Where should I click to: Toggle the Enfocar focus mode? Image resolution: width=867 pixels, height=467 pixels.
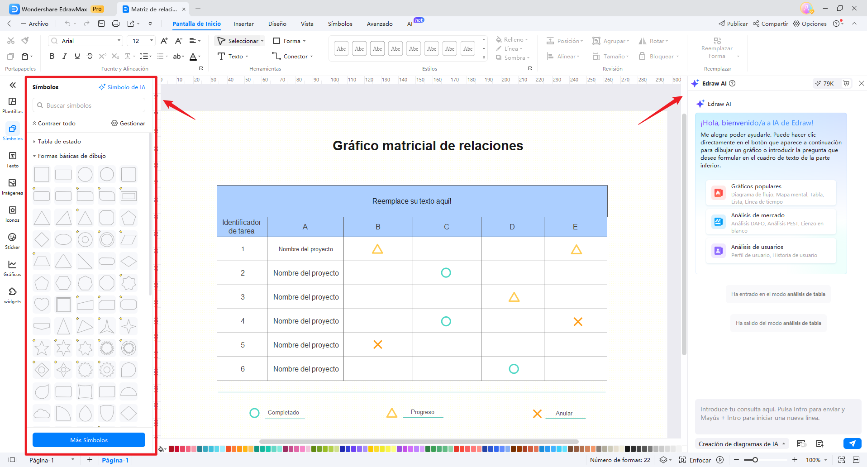pyautogui.click(x=695, y=460)
